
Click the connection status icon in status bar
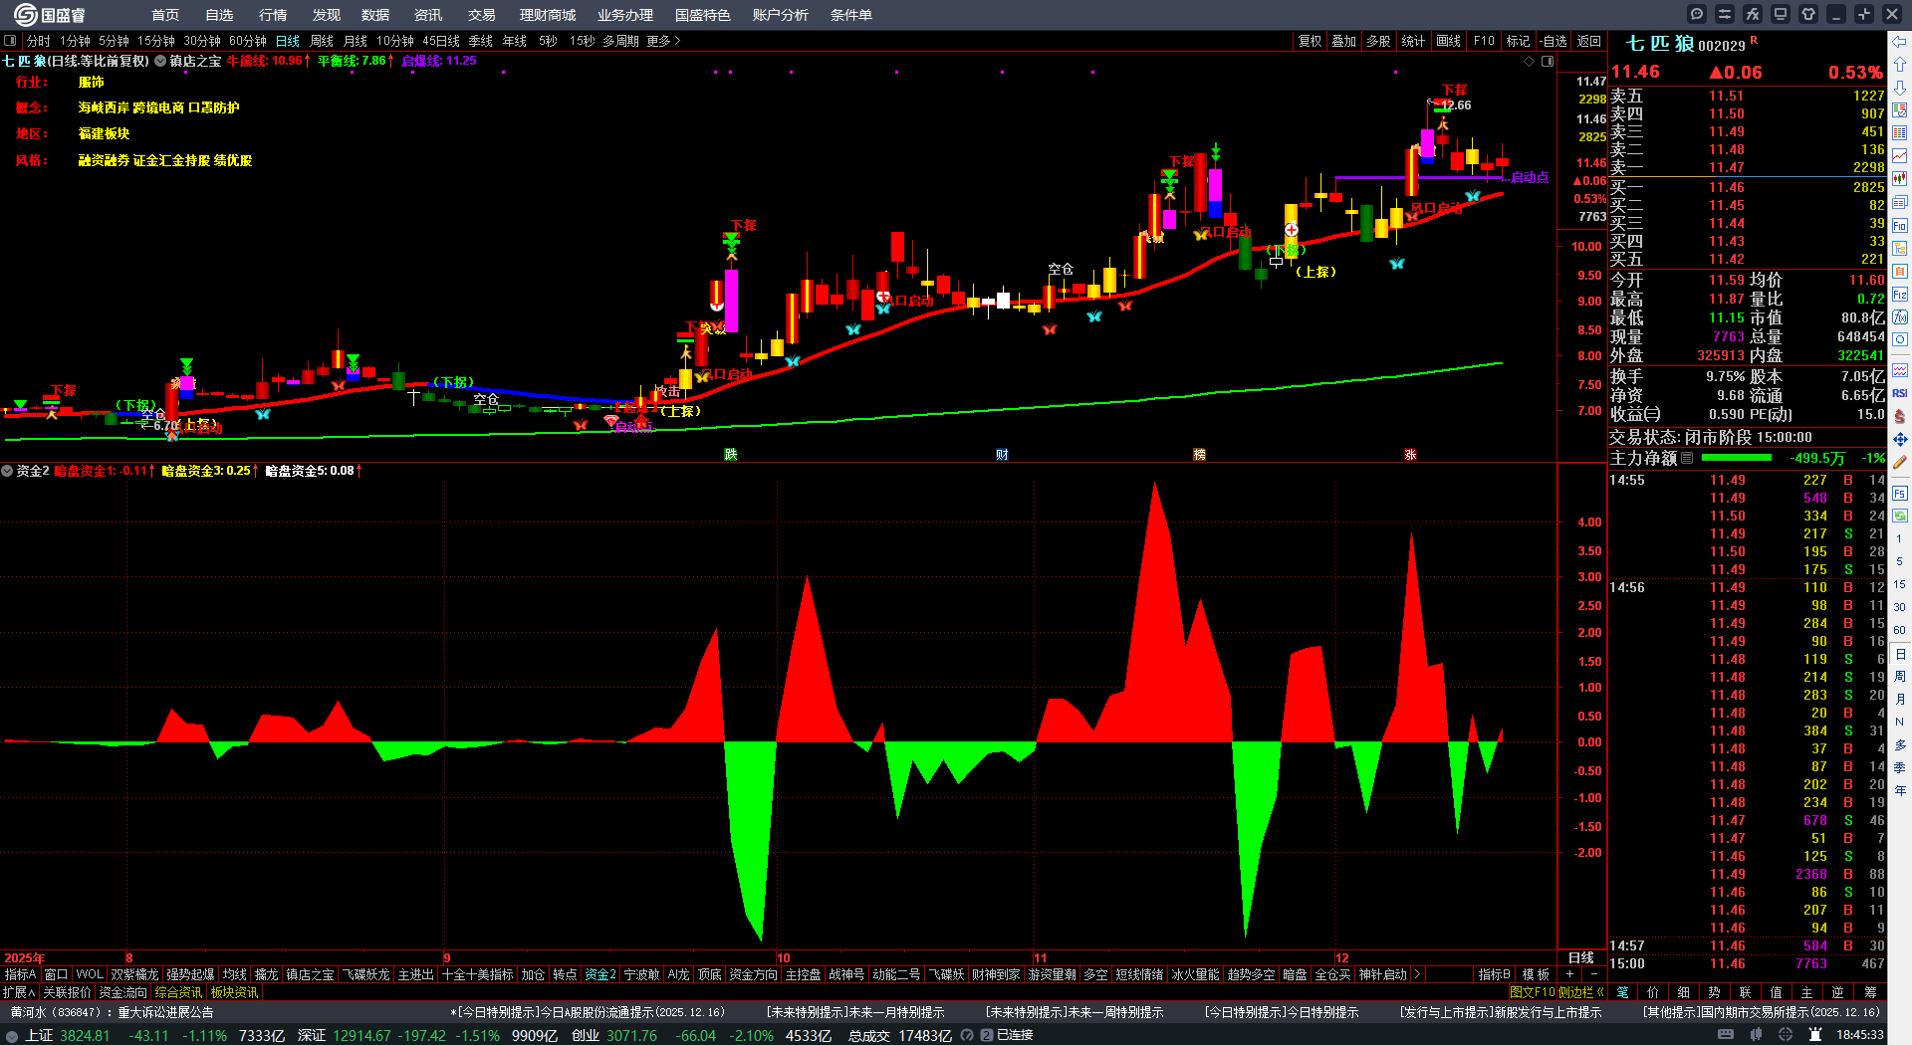(x=987, y=1035)
